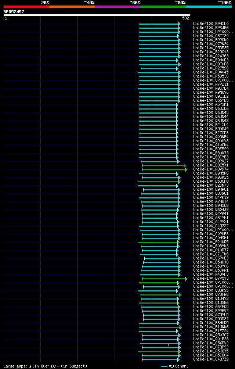Select the UniRef100_B5AMJ9 label
The height and width of the screenshot is (369, 235).
(x=211, y=129)
